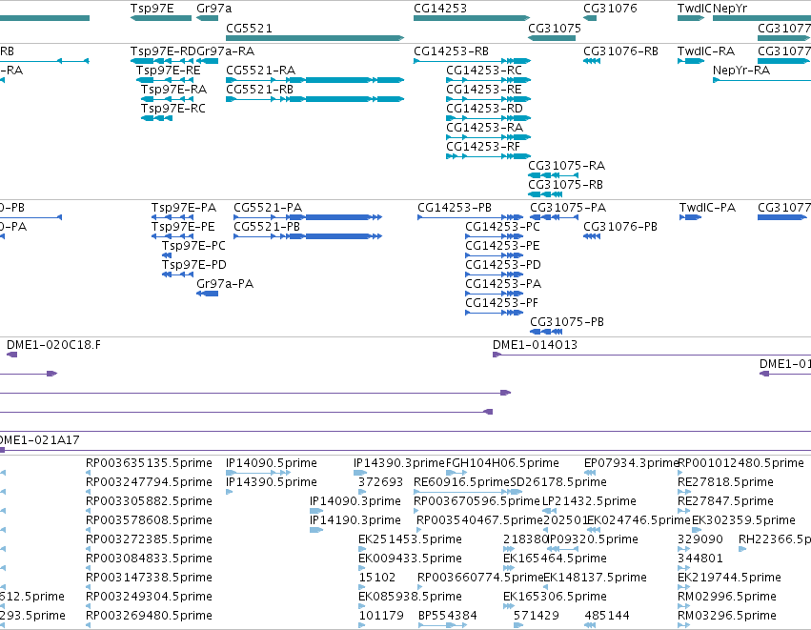811x630 pixels.
Task: Click EST label RE27818.5prime
Action: [725, 482]
